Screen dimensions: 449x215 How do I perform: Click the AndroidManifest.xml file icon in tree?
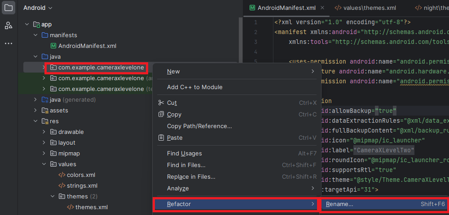53,46
